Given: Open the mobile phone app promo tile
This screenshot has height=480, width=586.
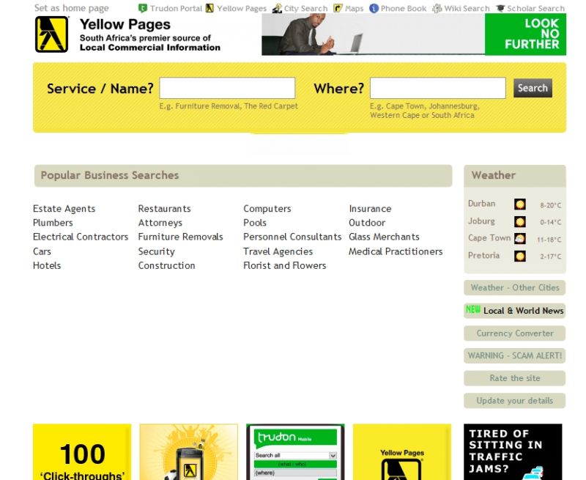Looking at the screenshot, I should [189, 451].
